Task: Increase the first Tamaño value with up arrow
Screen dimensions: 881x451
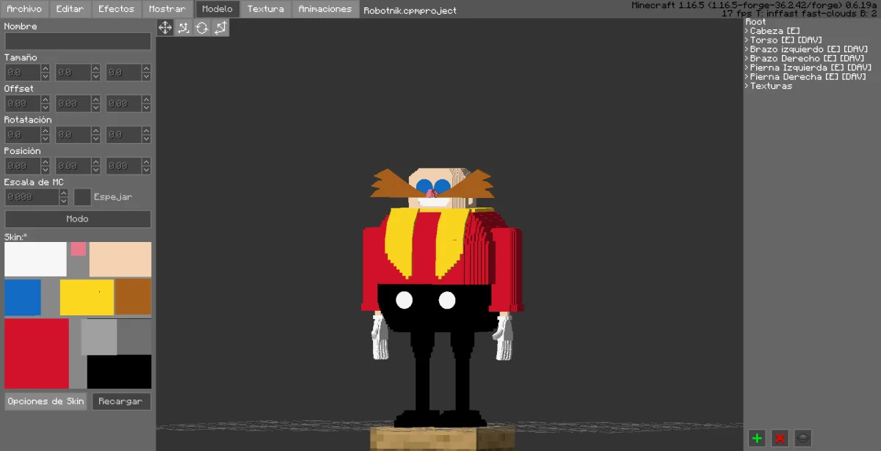Action: [45, 69]
